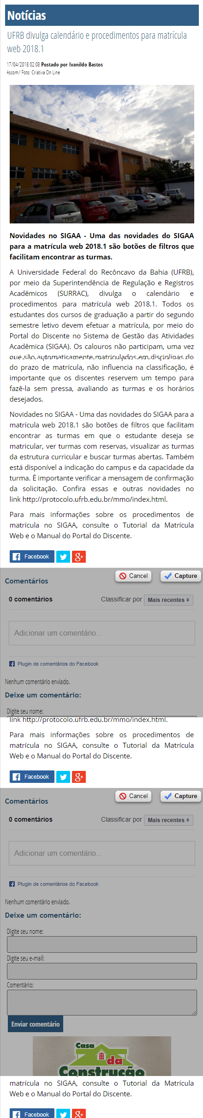Open the lower Mais recentes sort dropdown

click(168, 820)
